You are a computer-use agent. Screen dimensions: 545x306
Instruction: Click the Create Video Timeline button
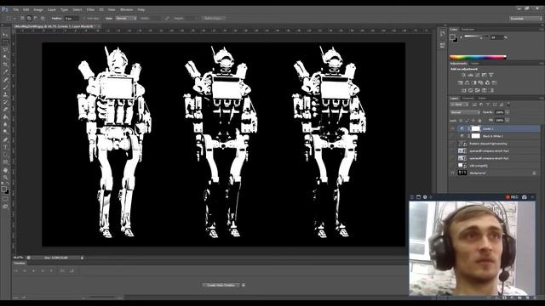(x=221, y=286)
